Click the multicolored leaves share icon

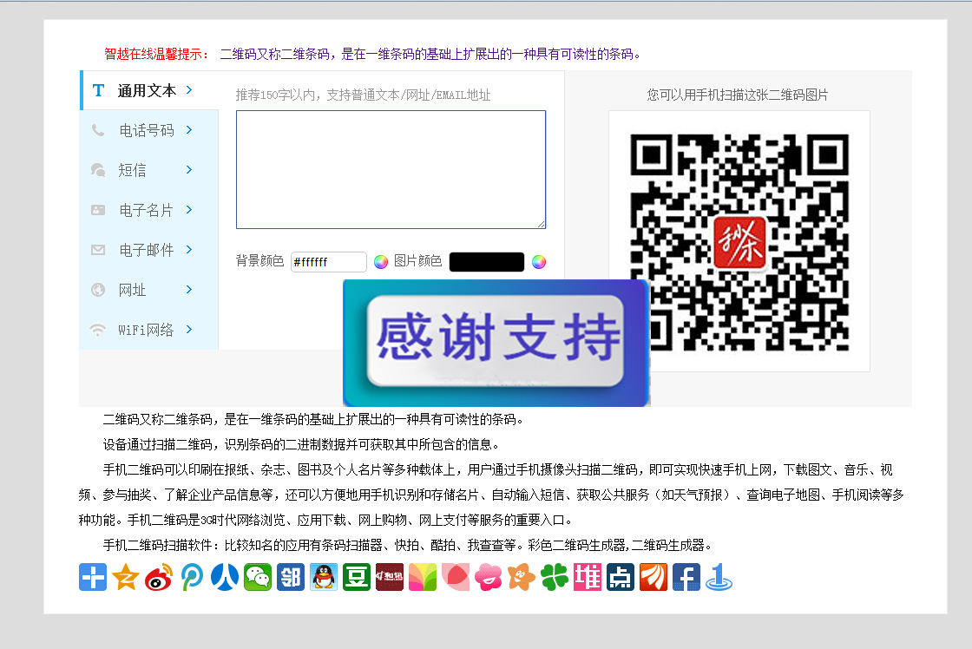tap(423, 577)
